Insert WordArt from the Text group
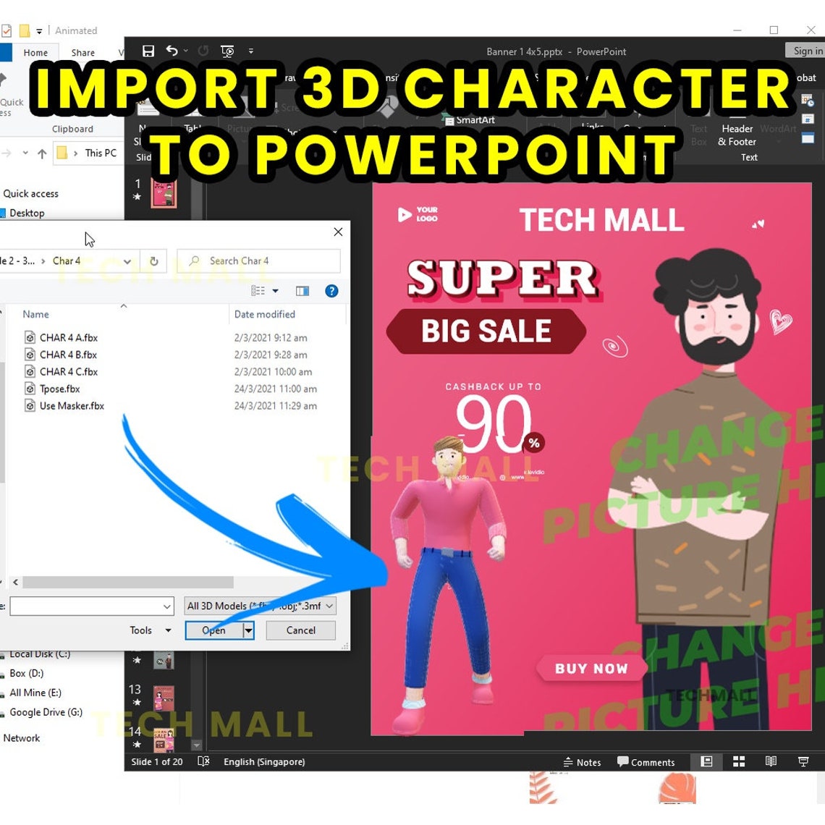825x825 pixels. pos(778,129)
